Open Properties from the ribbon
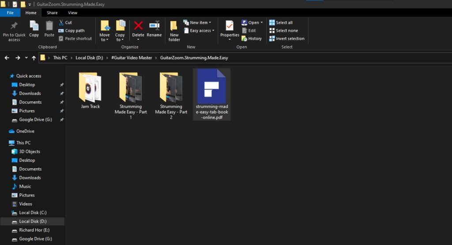The image size is (452, 245). click(x=230, y=27)
